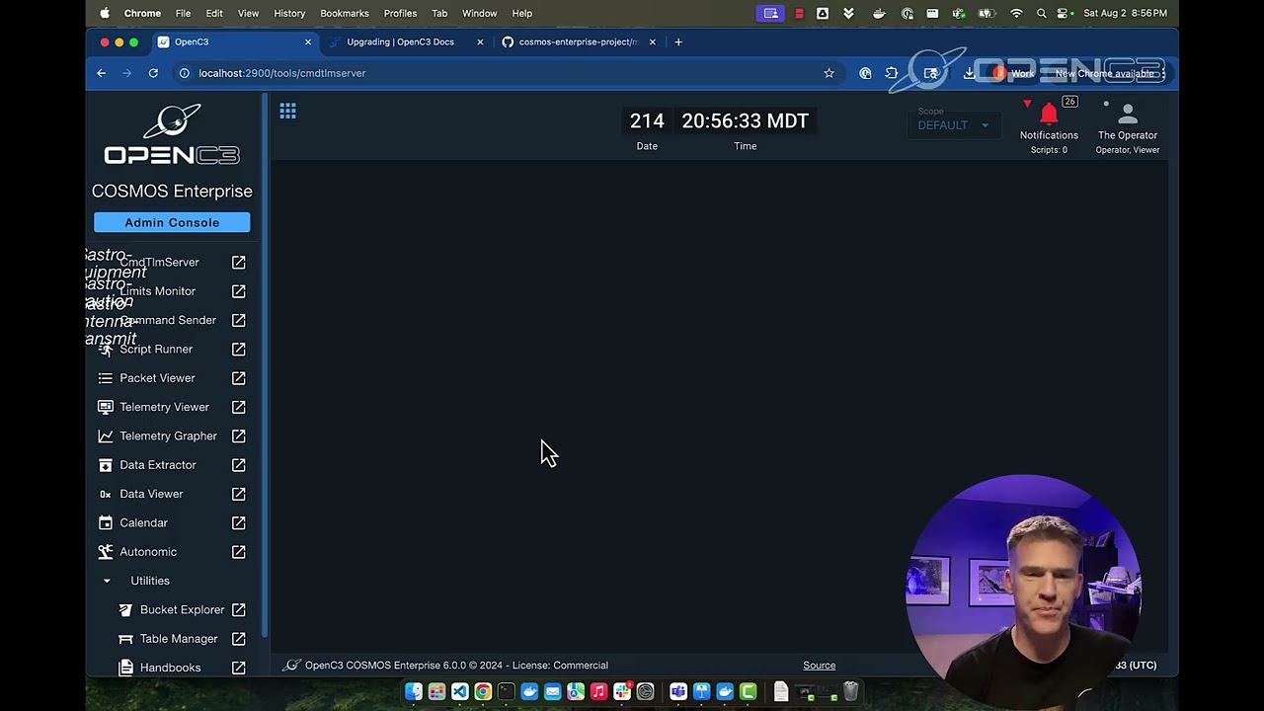The height and width of the screenshot is (711, 1264).
Task: Open Table Manager in a new tab
Action: 239,639
